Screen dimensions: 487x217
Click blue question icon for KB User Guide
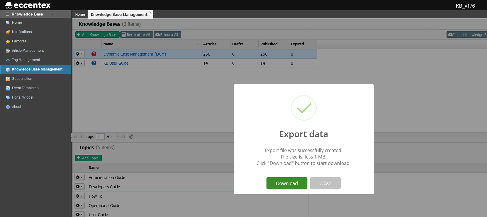[94, 63]
